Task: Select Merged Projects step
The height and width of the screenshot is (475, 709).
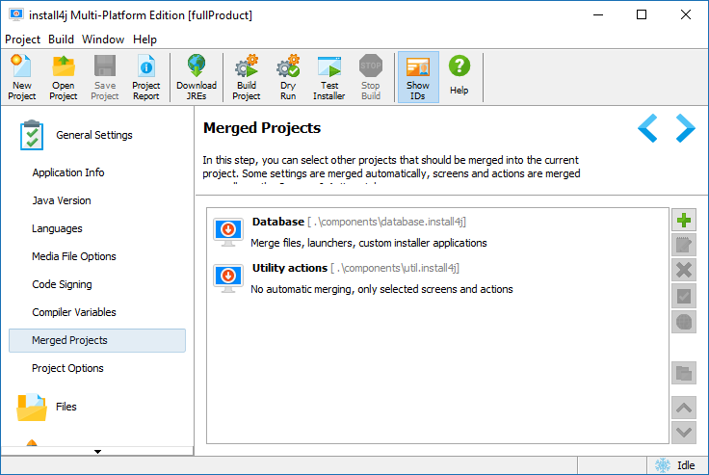Action: pos(97,340)
